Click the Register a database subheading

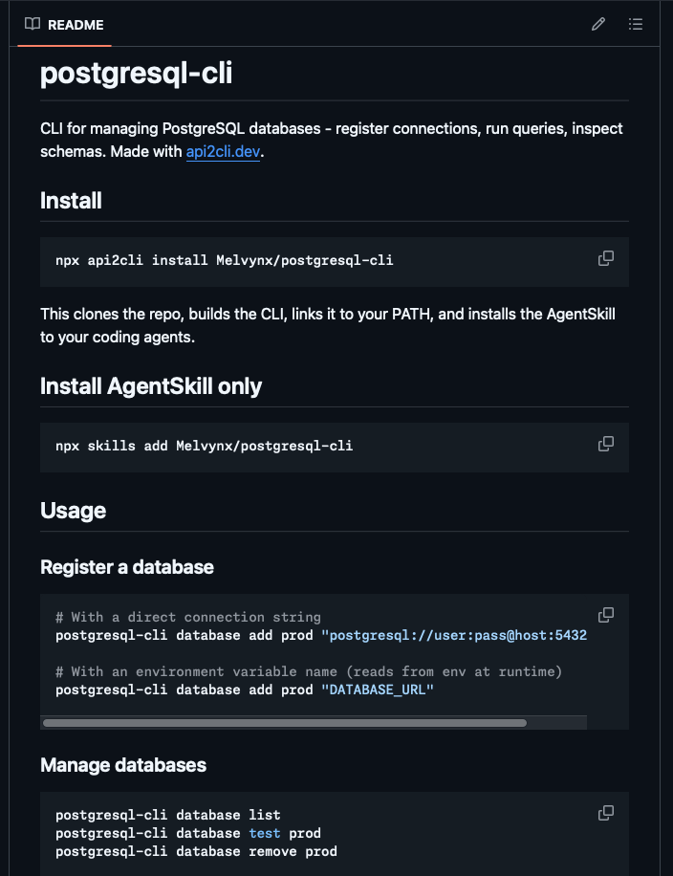[x=127, y=567]
